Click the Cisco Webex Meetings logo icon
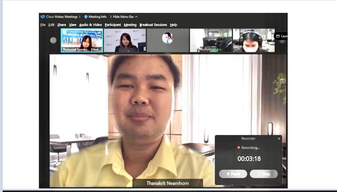The image size is (337, 192). pos(43,17)
